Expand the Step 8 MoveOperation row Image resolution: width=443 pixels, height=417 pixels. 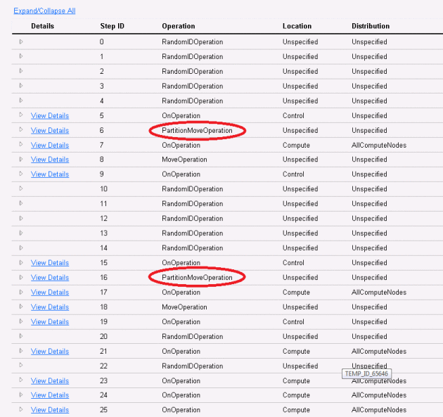[x=21, y=160]
